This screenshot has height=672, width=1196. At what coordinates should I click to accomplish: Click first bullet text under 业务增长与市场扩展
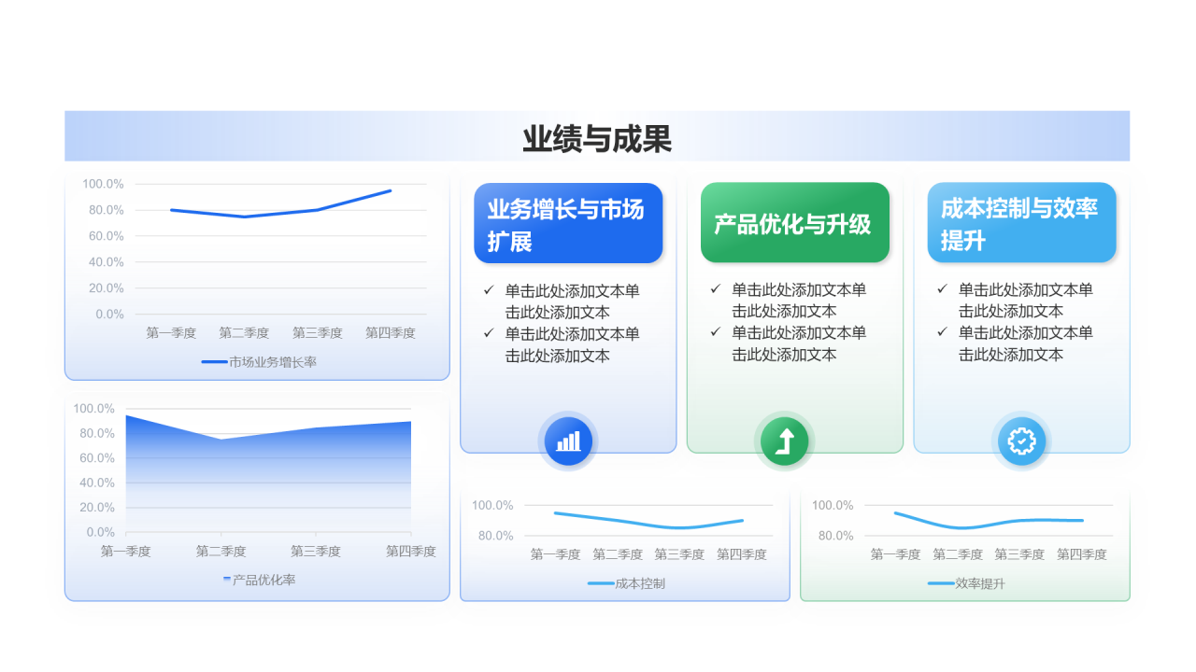(x=573, y=301)
